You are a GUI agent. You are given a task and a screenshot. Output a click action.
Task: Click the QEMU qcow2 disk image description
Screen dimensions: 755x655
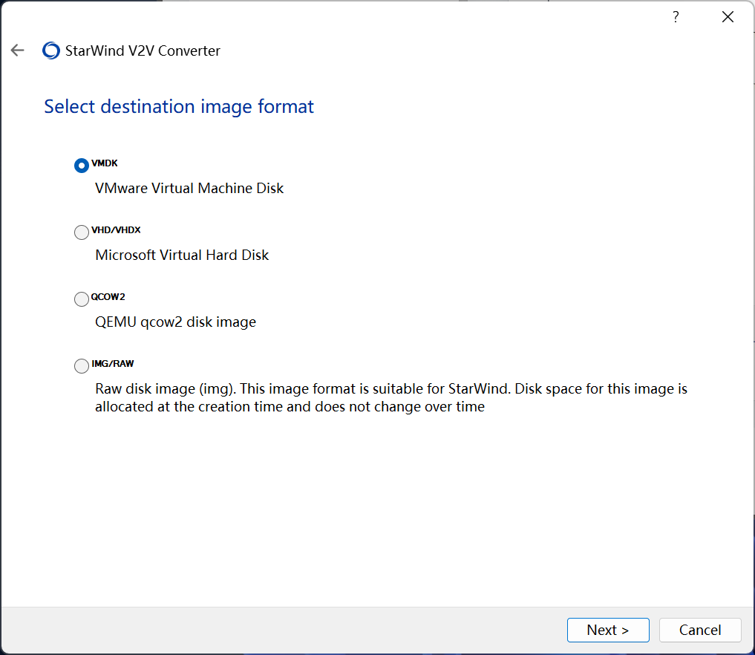[x=175, y=322]
